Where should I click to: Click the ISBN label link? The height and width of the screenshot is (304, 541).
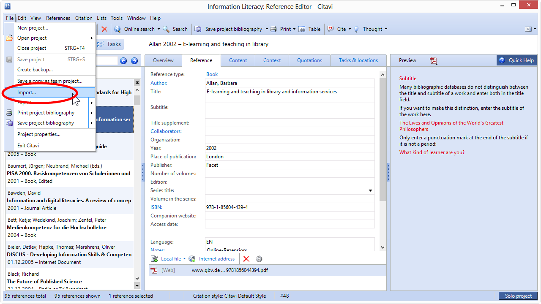point(156,207)
